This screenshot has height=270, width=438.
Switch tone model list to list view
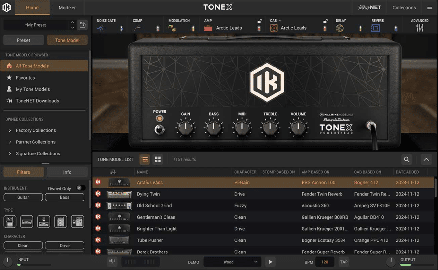[145, 159]
